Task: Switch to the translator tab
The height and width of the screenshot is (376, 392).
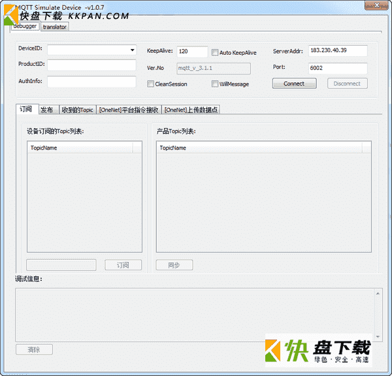Action: pyautogui.click(x=54, y=27)
